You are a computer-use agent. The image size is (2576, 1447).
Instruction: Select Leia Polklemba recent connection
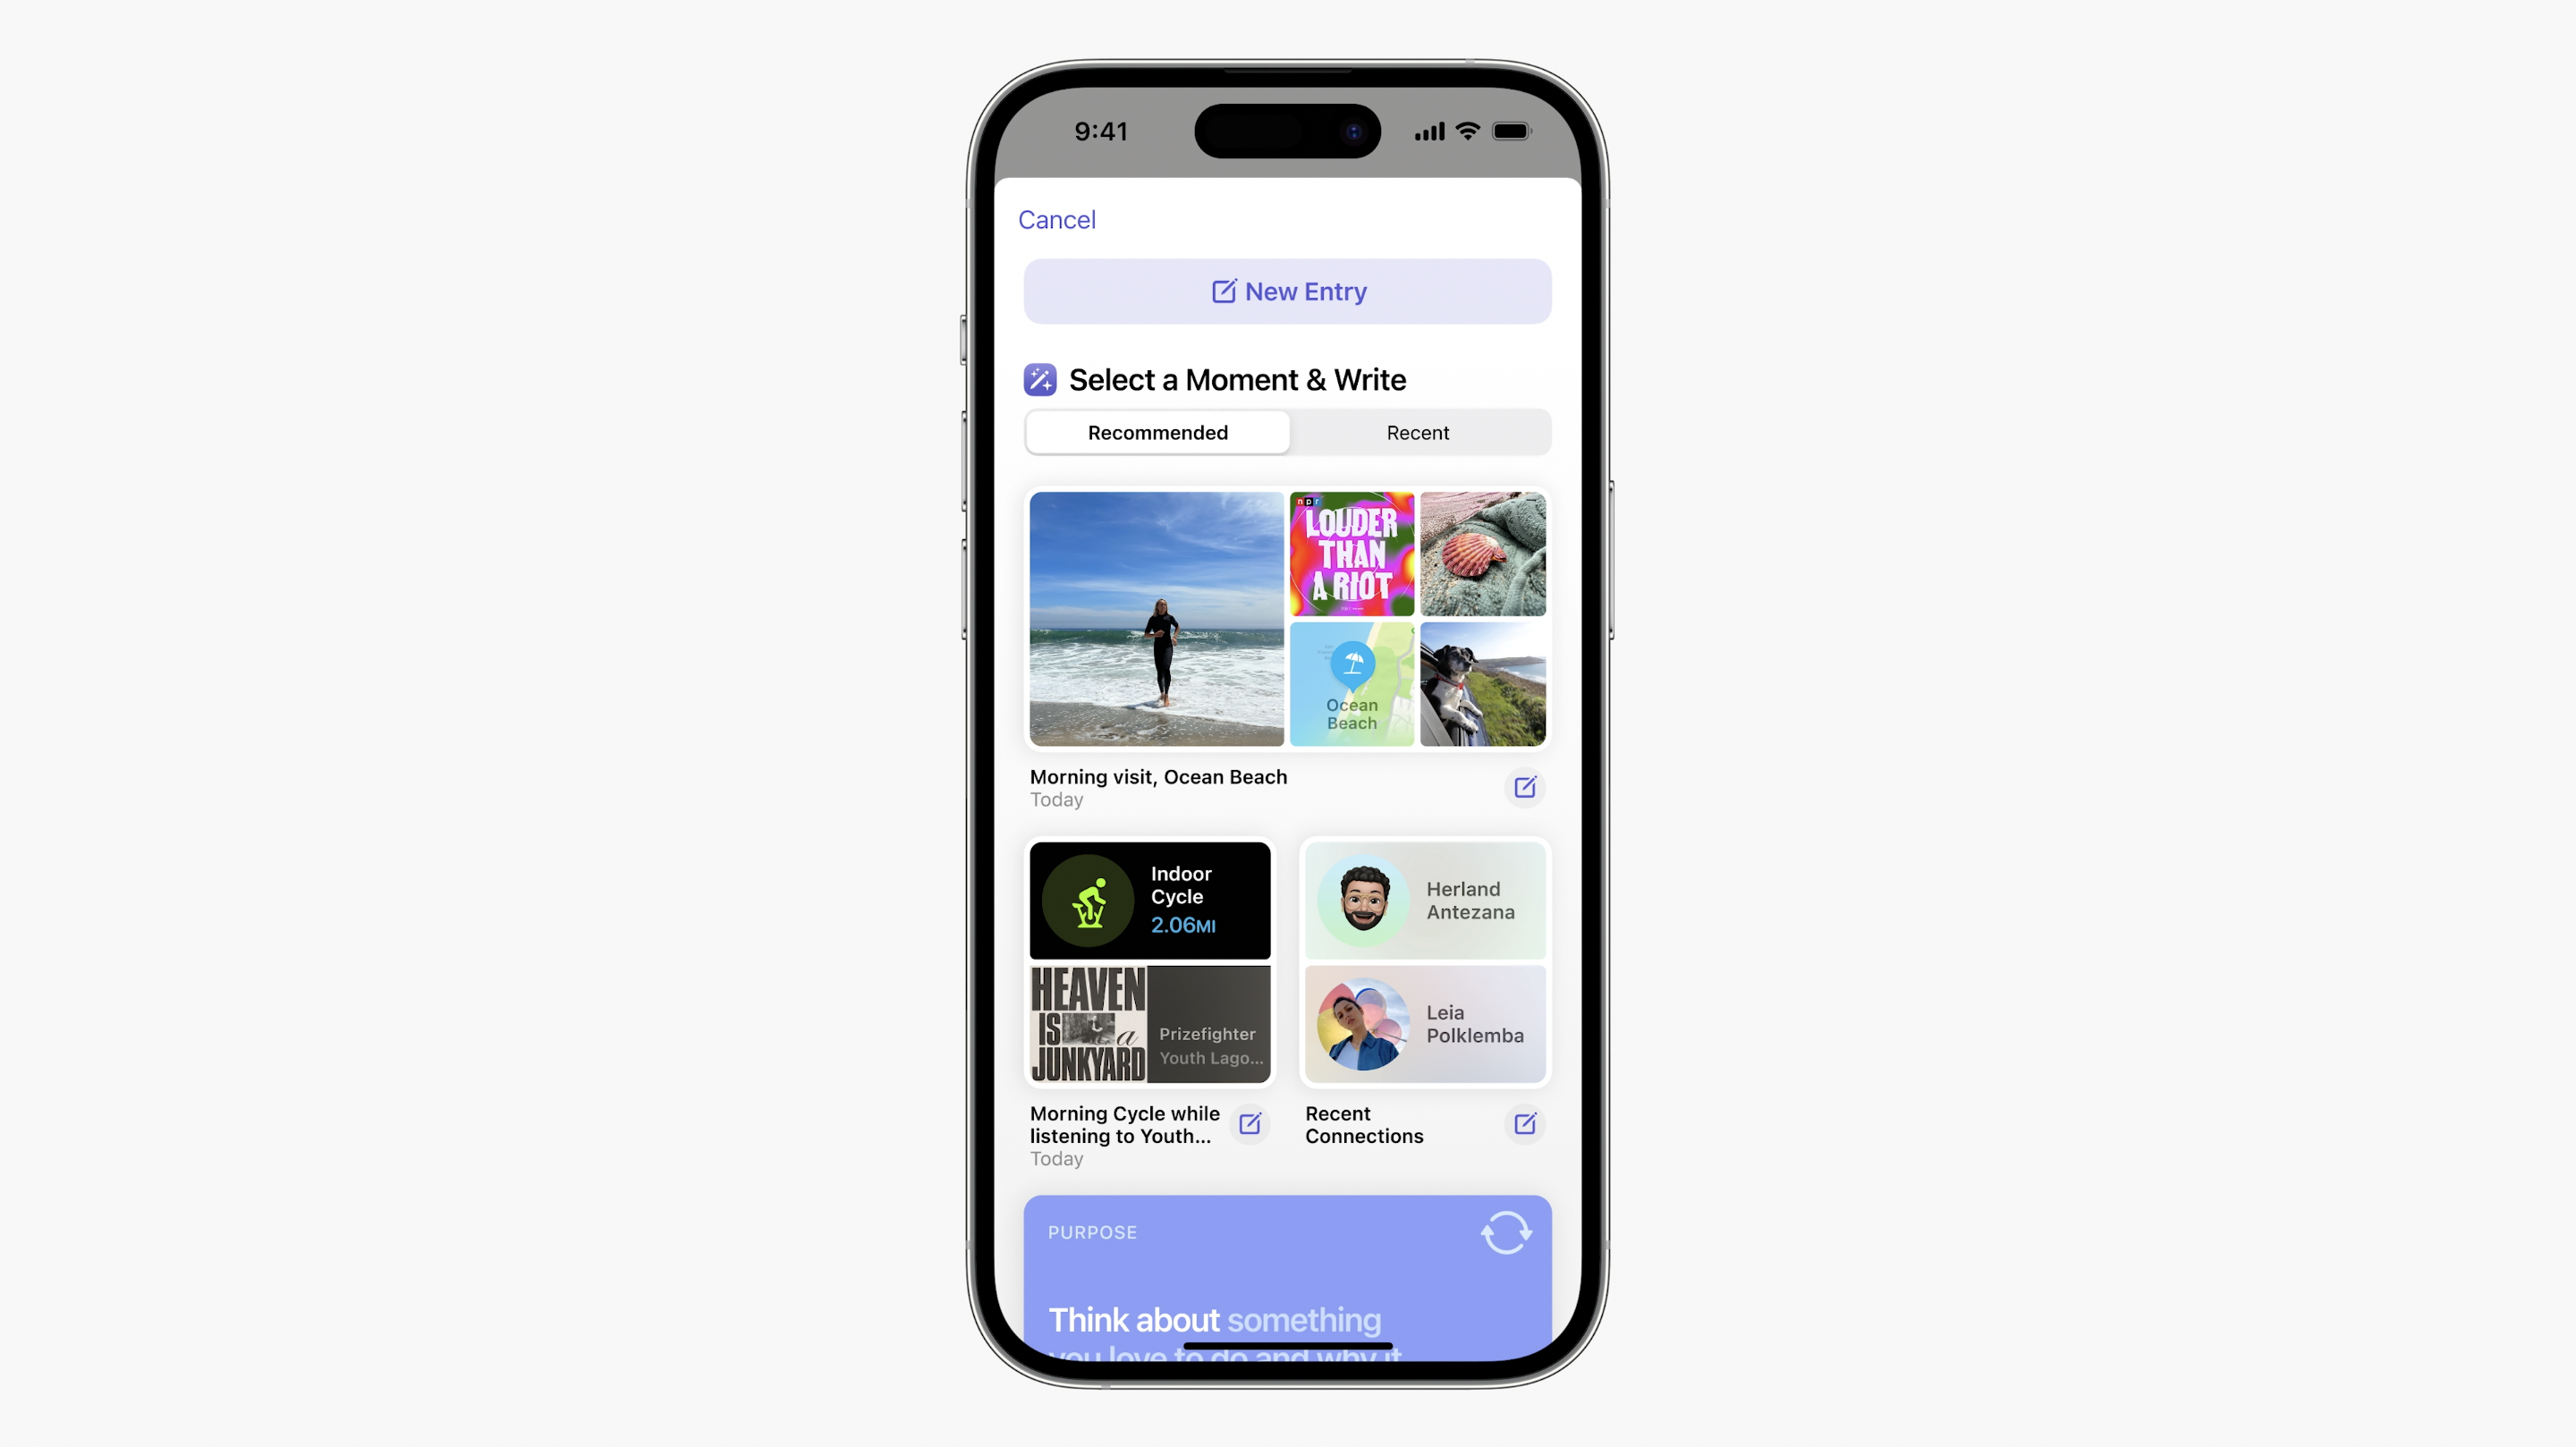[x=1424, y=1024]
